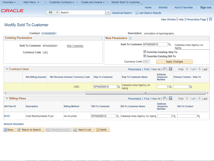The height and width of the screenshot is (161, 214).
Task: Click Find in Billing Plans header
Action: [x=146, y=99]
